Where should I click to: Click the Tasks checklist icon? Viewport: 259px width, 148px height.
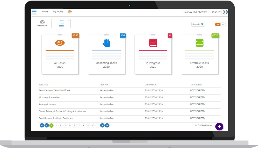coord(62,22)
